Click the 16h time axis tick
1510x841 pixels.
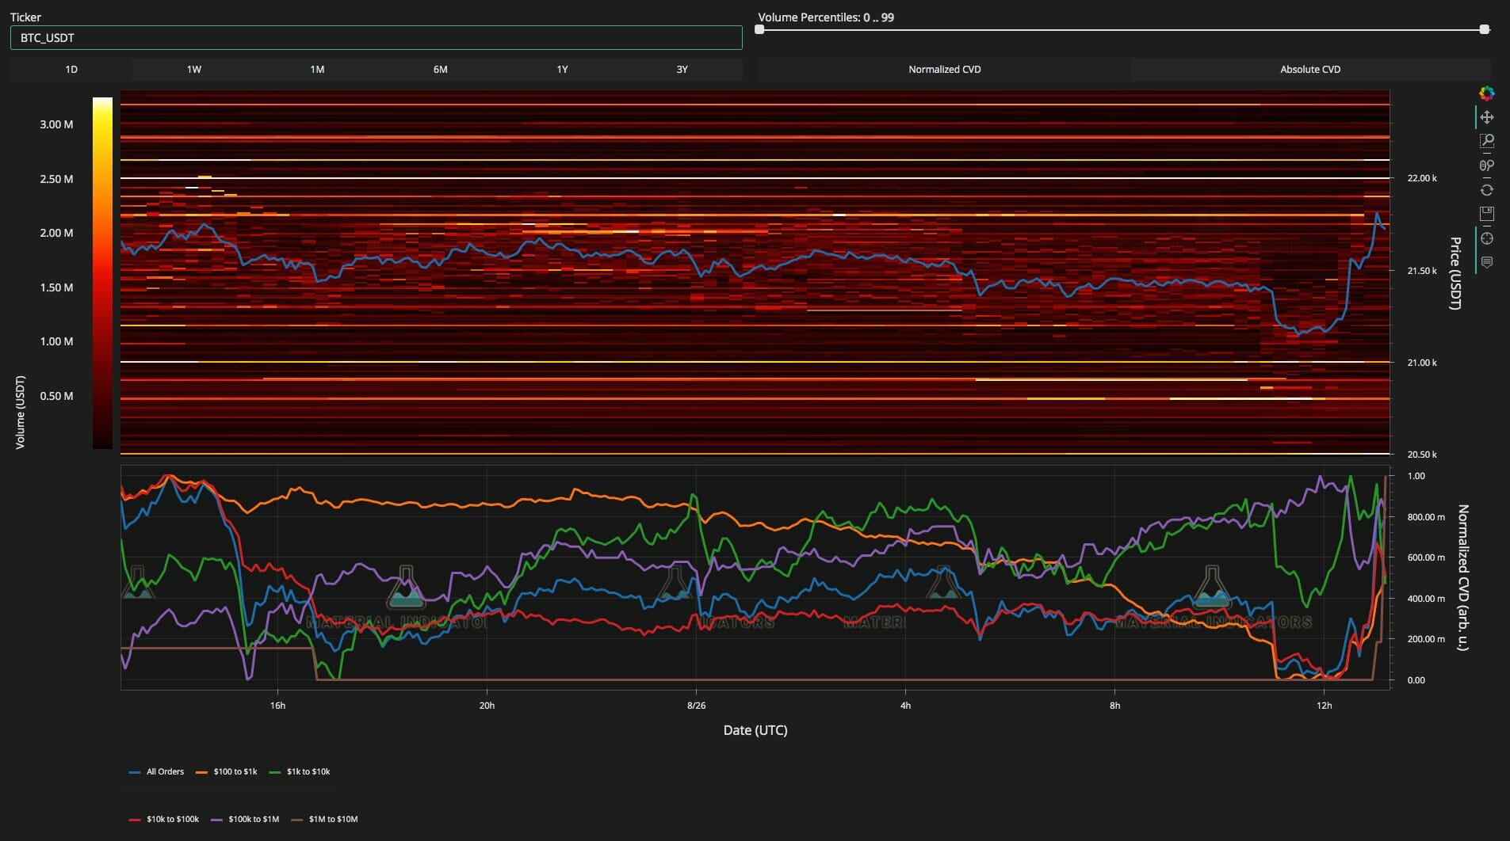coord(277,706)
